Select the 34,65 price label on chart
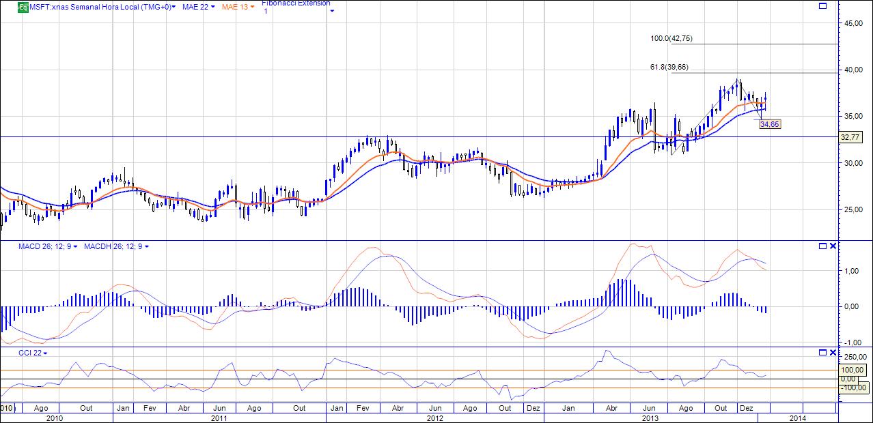This screenshot has width=873, height=423. [x=770, y=124]
